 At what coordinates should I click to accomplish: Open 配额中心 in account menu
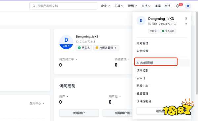(x=142, y=86)
